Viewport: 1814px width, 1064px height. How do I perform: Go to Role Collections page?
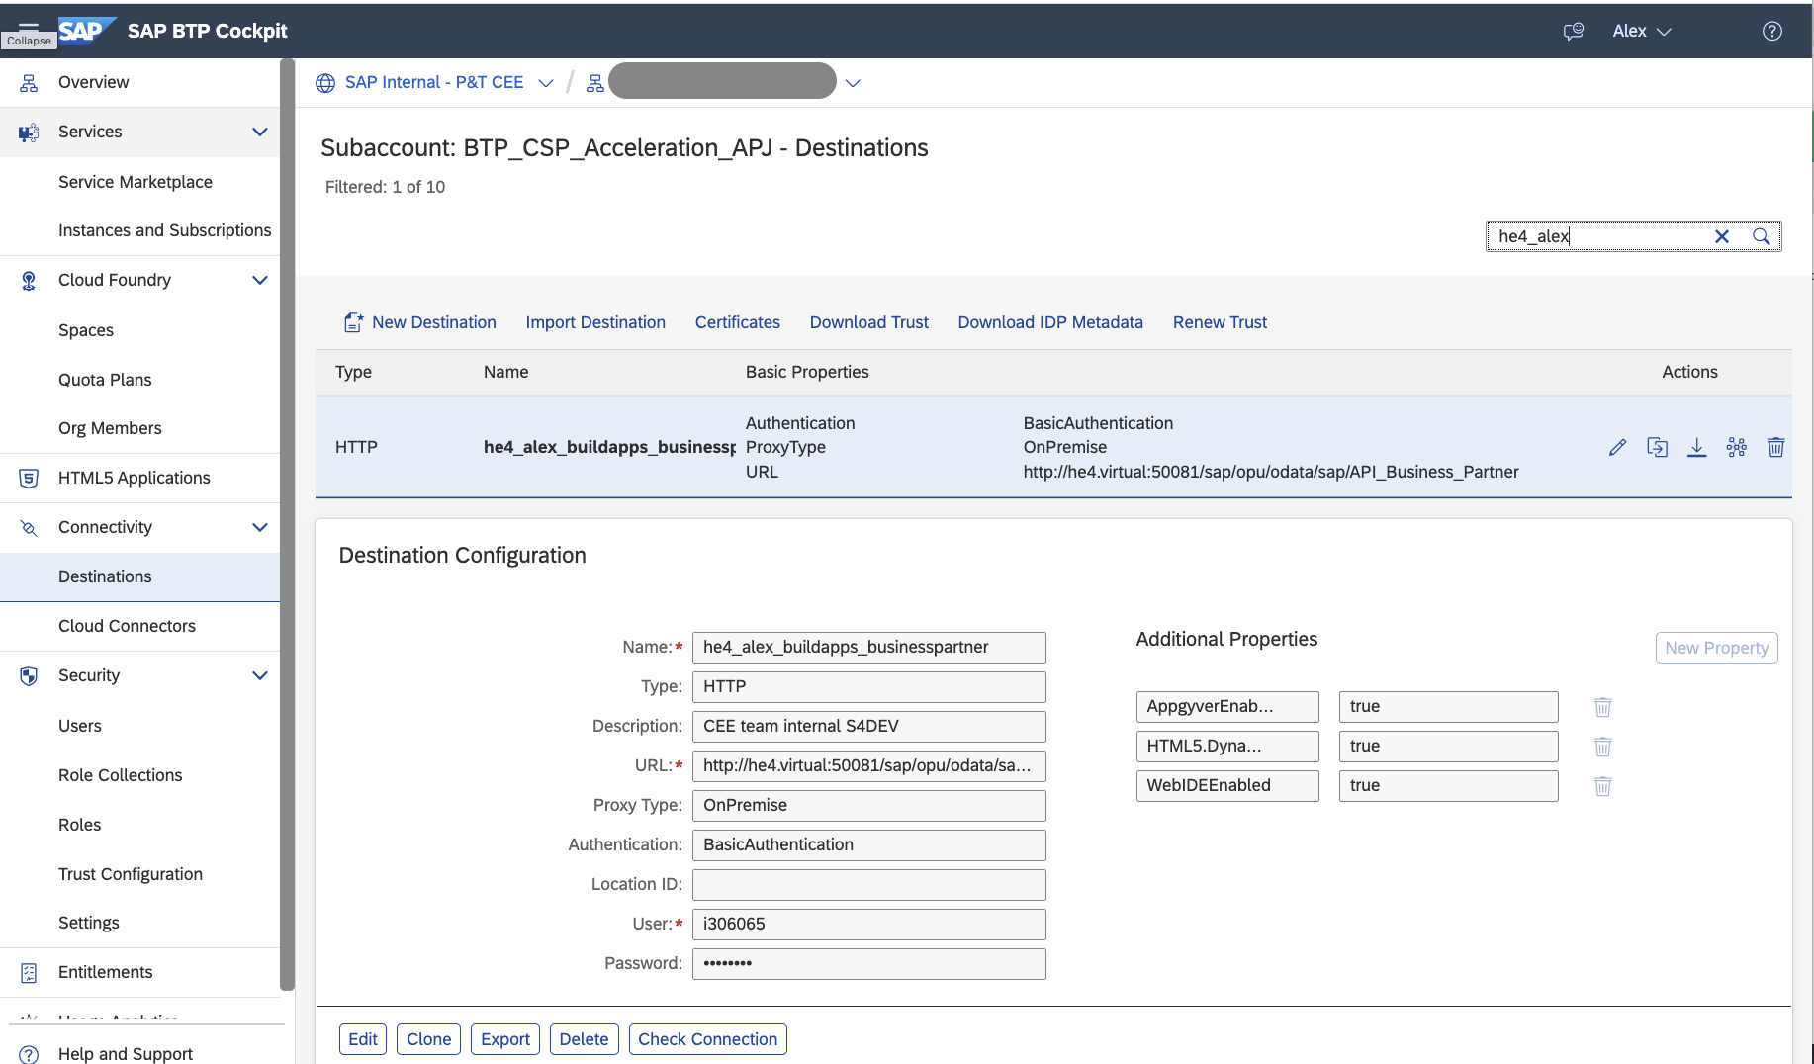point(120,775)
